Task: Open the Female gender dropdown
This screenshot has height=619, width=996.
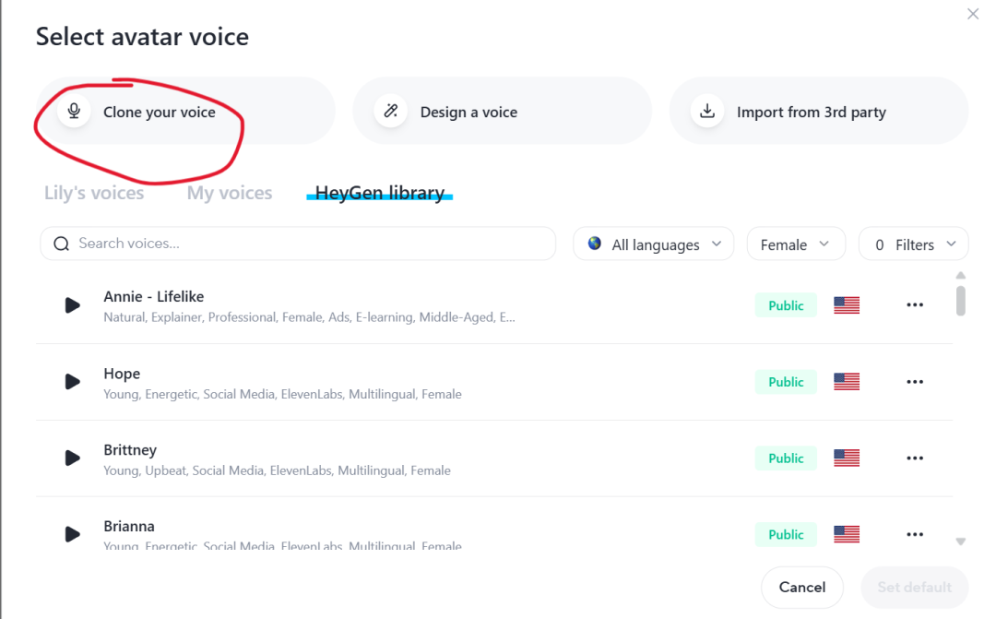Action: coord(796,244)
